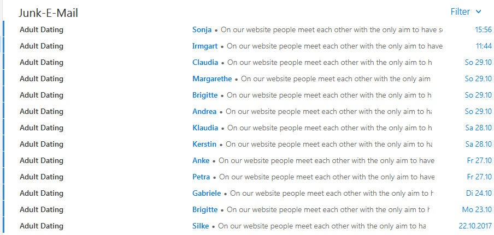Click the Sa 28.10 date on the Kerstin row
494x235 pixels.
click(478, 144)
